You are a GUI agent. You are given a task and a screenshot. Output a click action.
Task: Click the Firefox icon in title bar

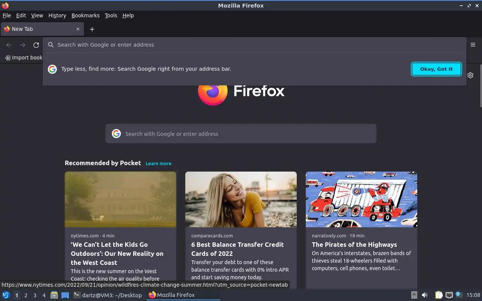click(5, 5)
